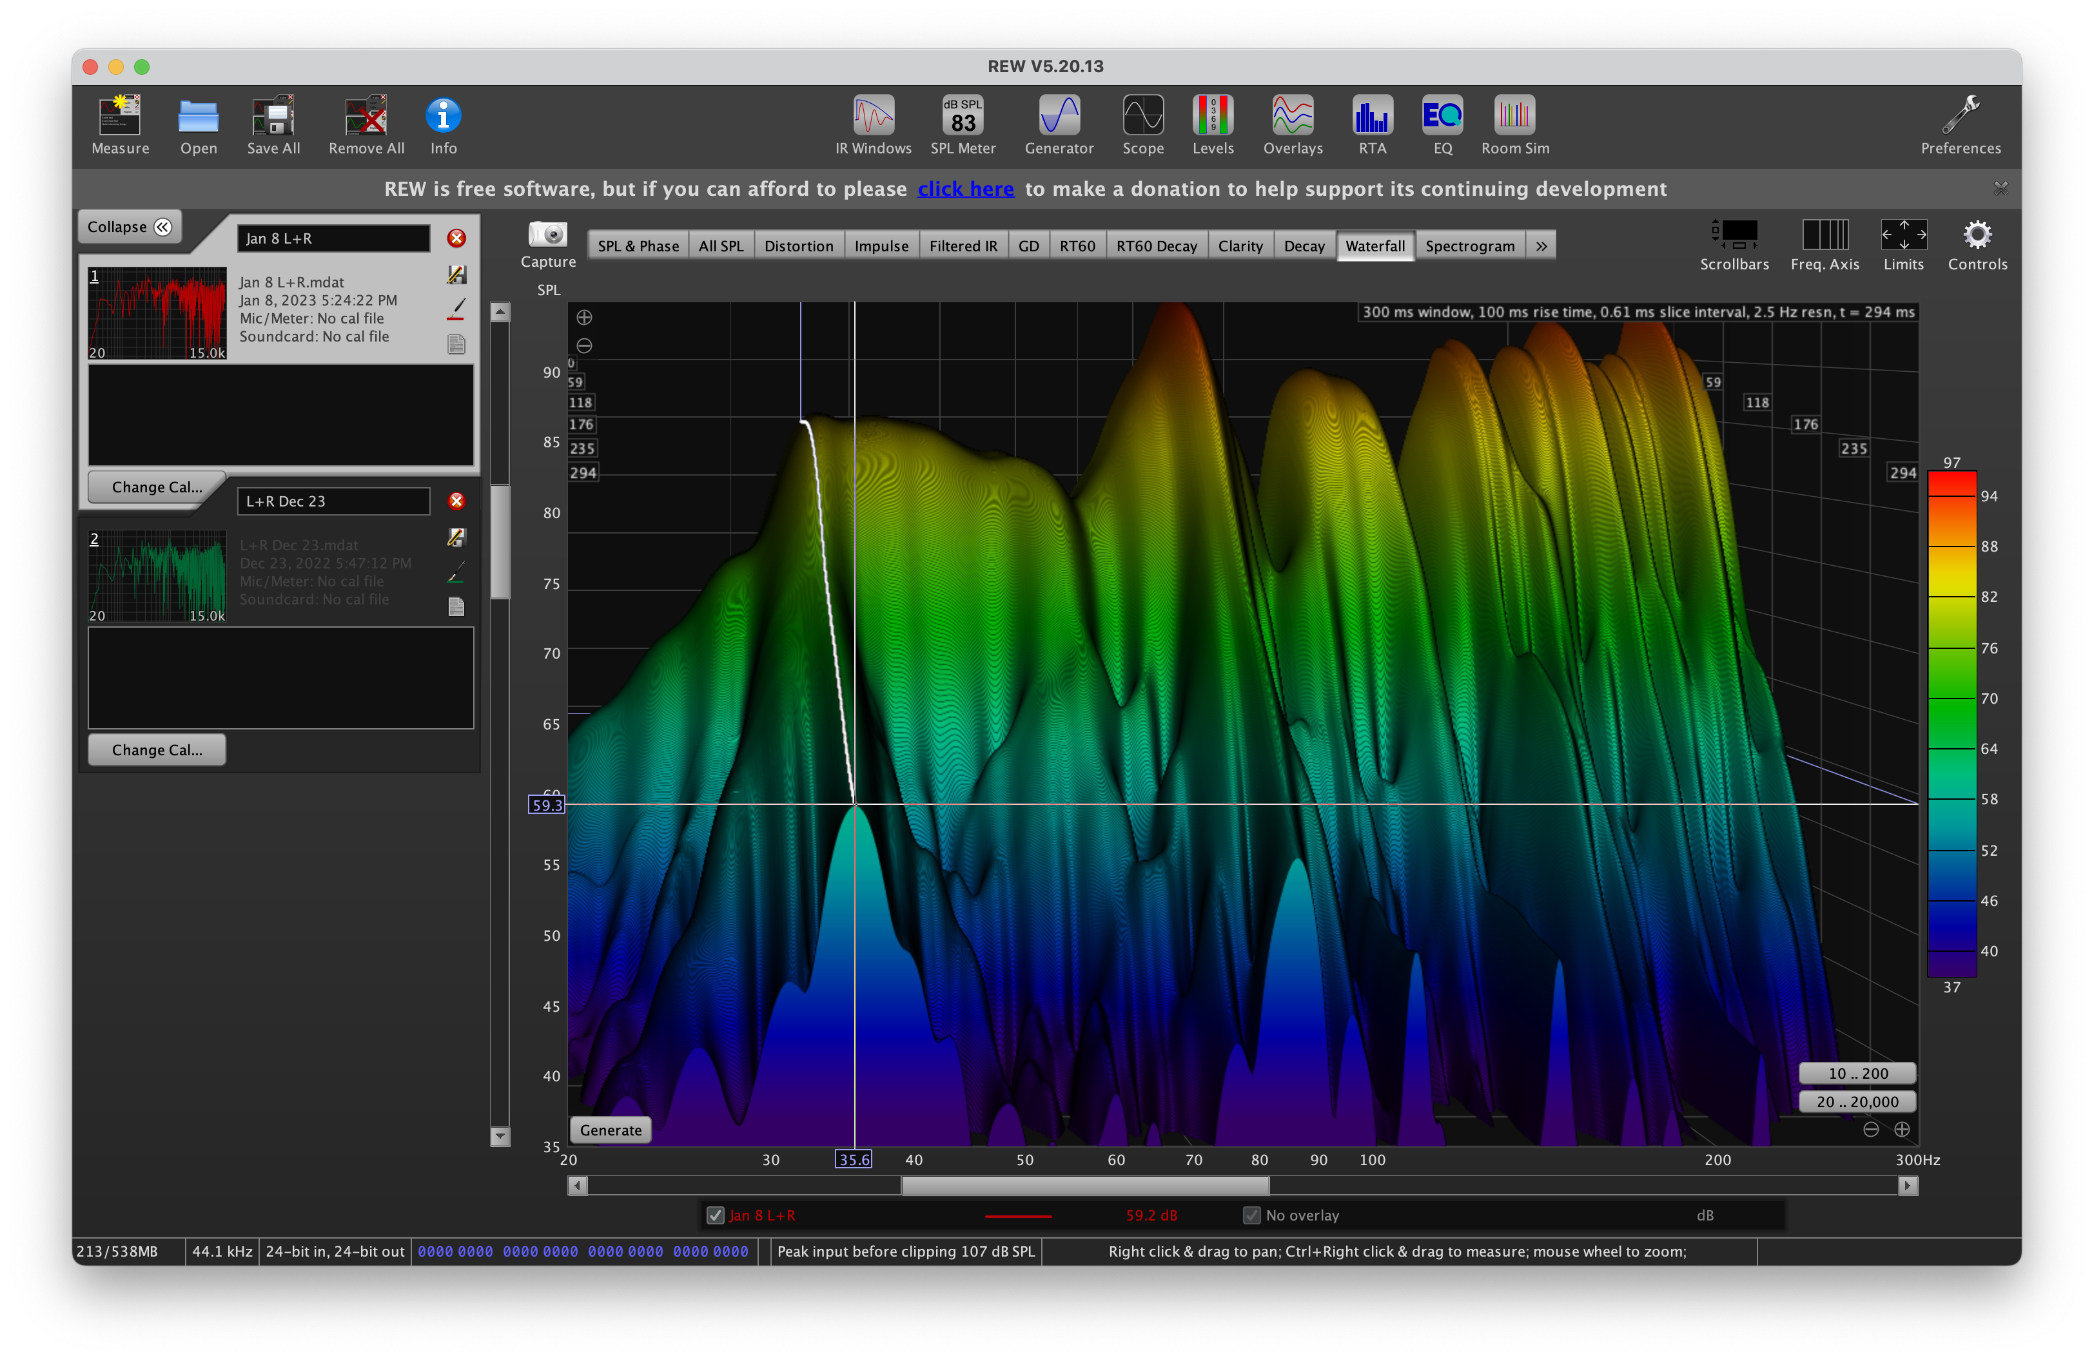
Task: Uncheck the Jan 8 L+R trace checkbox
Action: [x=716, y=1215]
